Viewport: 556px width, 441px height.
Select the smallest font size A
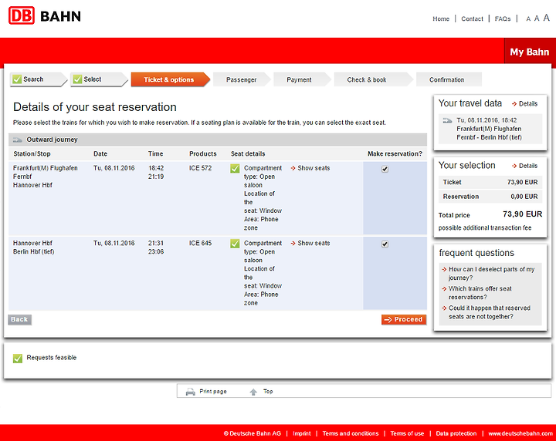(528, 19)
